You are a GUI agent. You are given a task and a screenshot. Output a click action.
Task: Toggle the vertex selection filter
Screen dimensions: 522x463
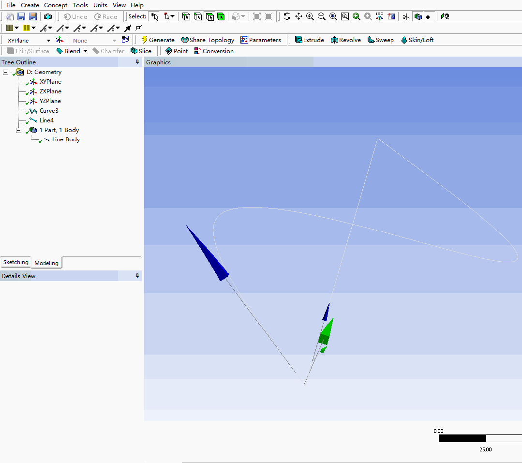[x=186, y=16]
